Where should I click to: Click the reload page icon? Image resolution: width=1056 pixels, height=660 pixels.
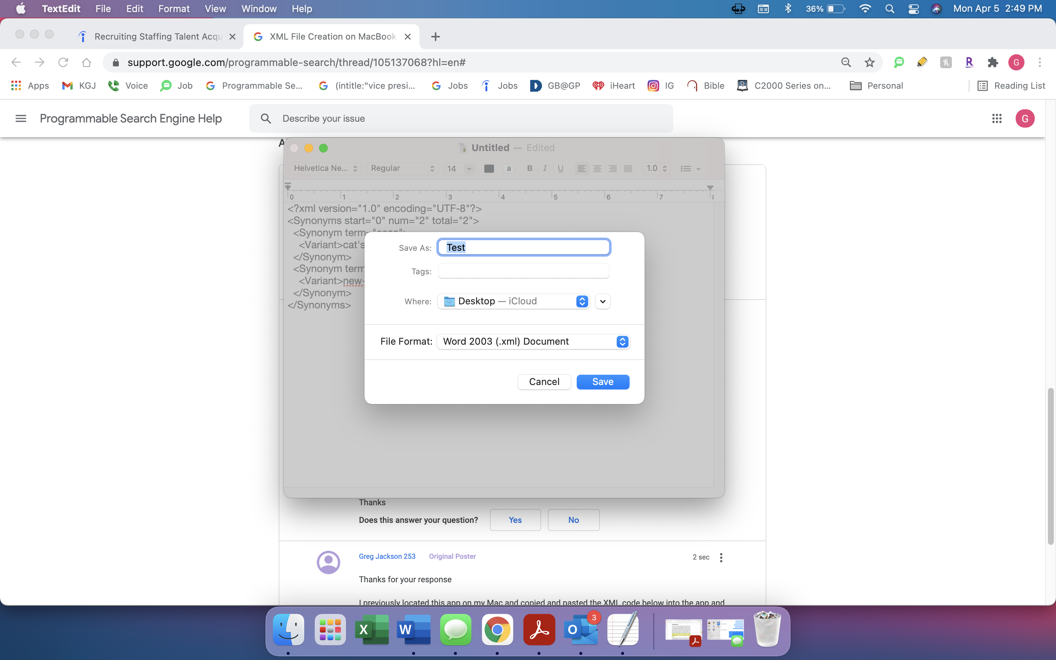(x=63, y=62)
